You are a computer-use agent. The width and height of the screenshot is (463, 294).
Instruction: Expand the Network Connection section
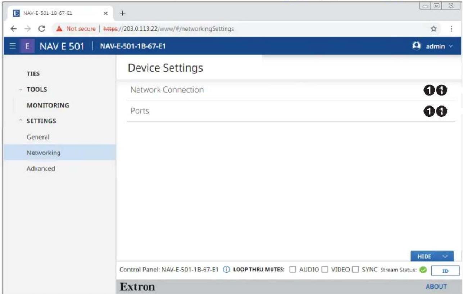pyautogui.click(x=291, y=90)
